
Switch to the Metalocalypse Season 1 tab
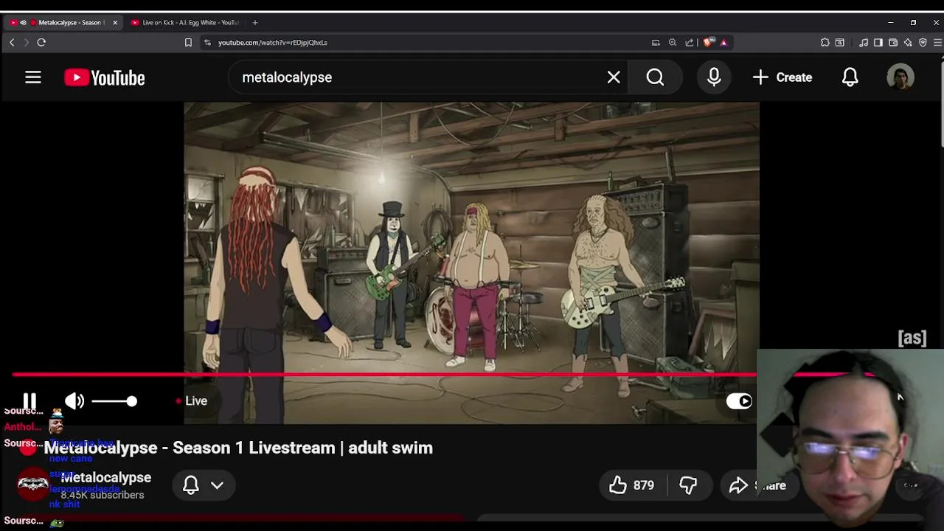click(x=63, y=23)
